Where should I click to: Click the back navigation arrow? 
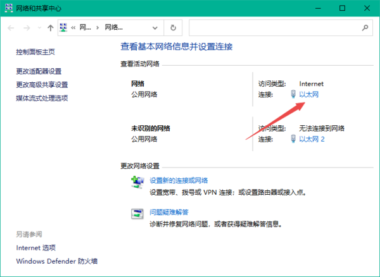[10, 28]
